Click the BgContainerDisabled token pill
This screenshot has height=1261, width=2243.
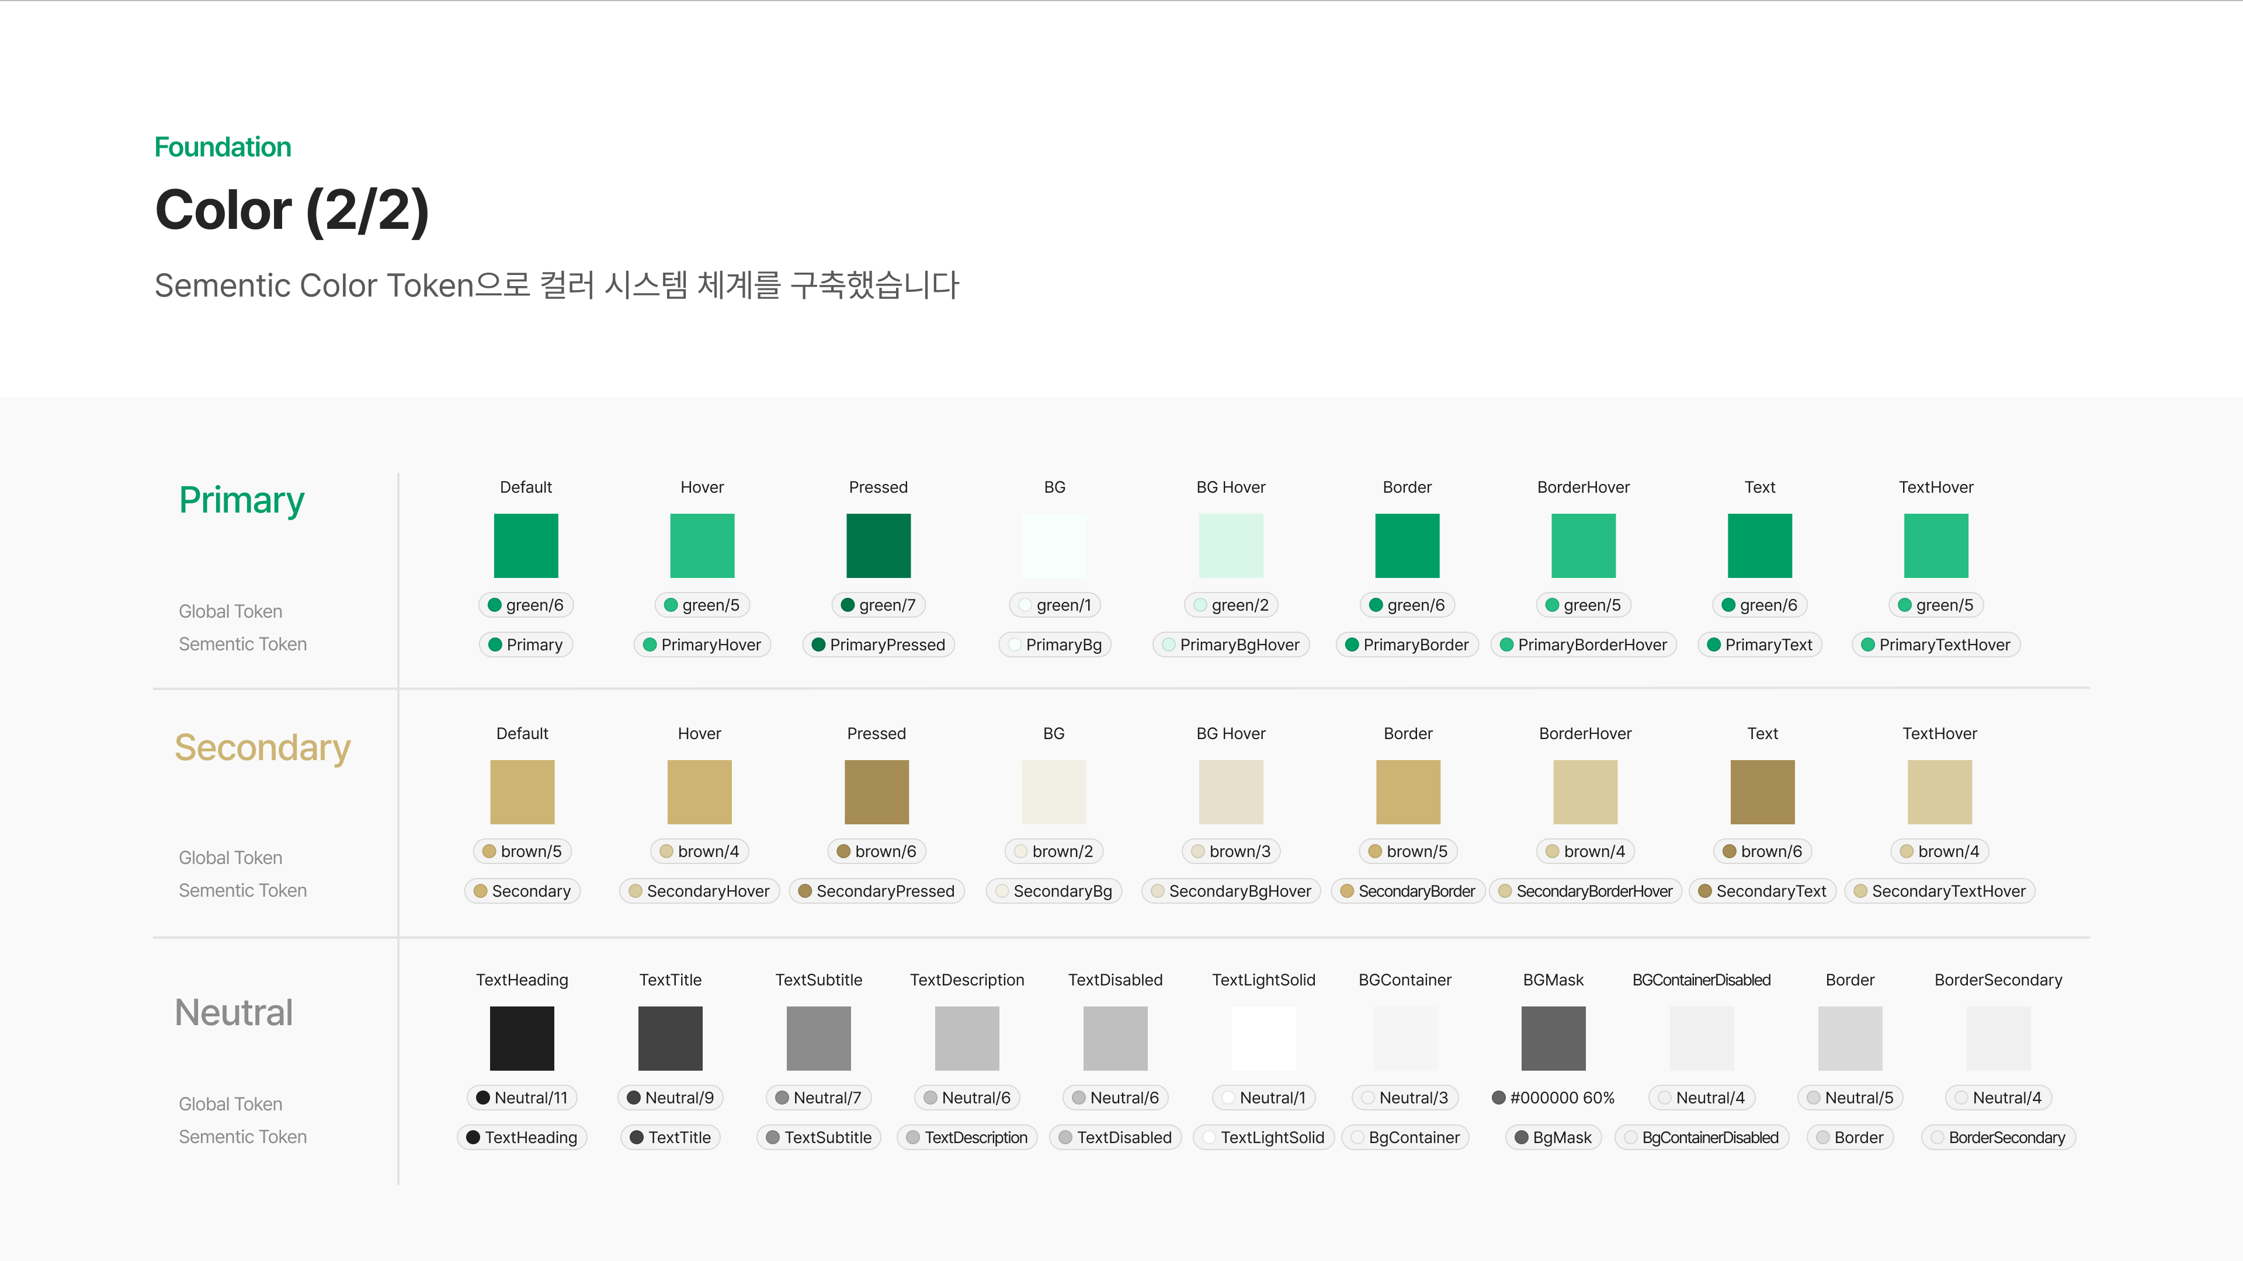[1702, 1137]
